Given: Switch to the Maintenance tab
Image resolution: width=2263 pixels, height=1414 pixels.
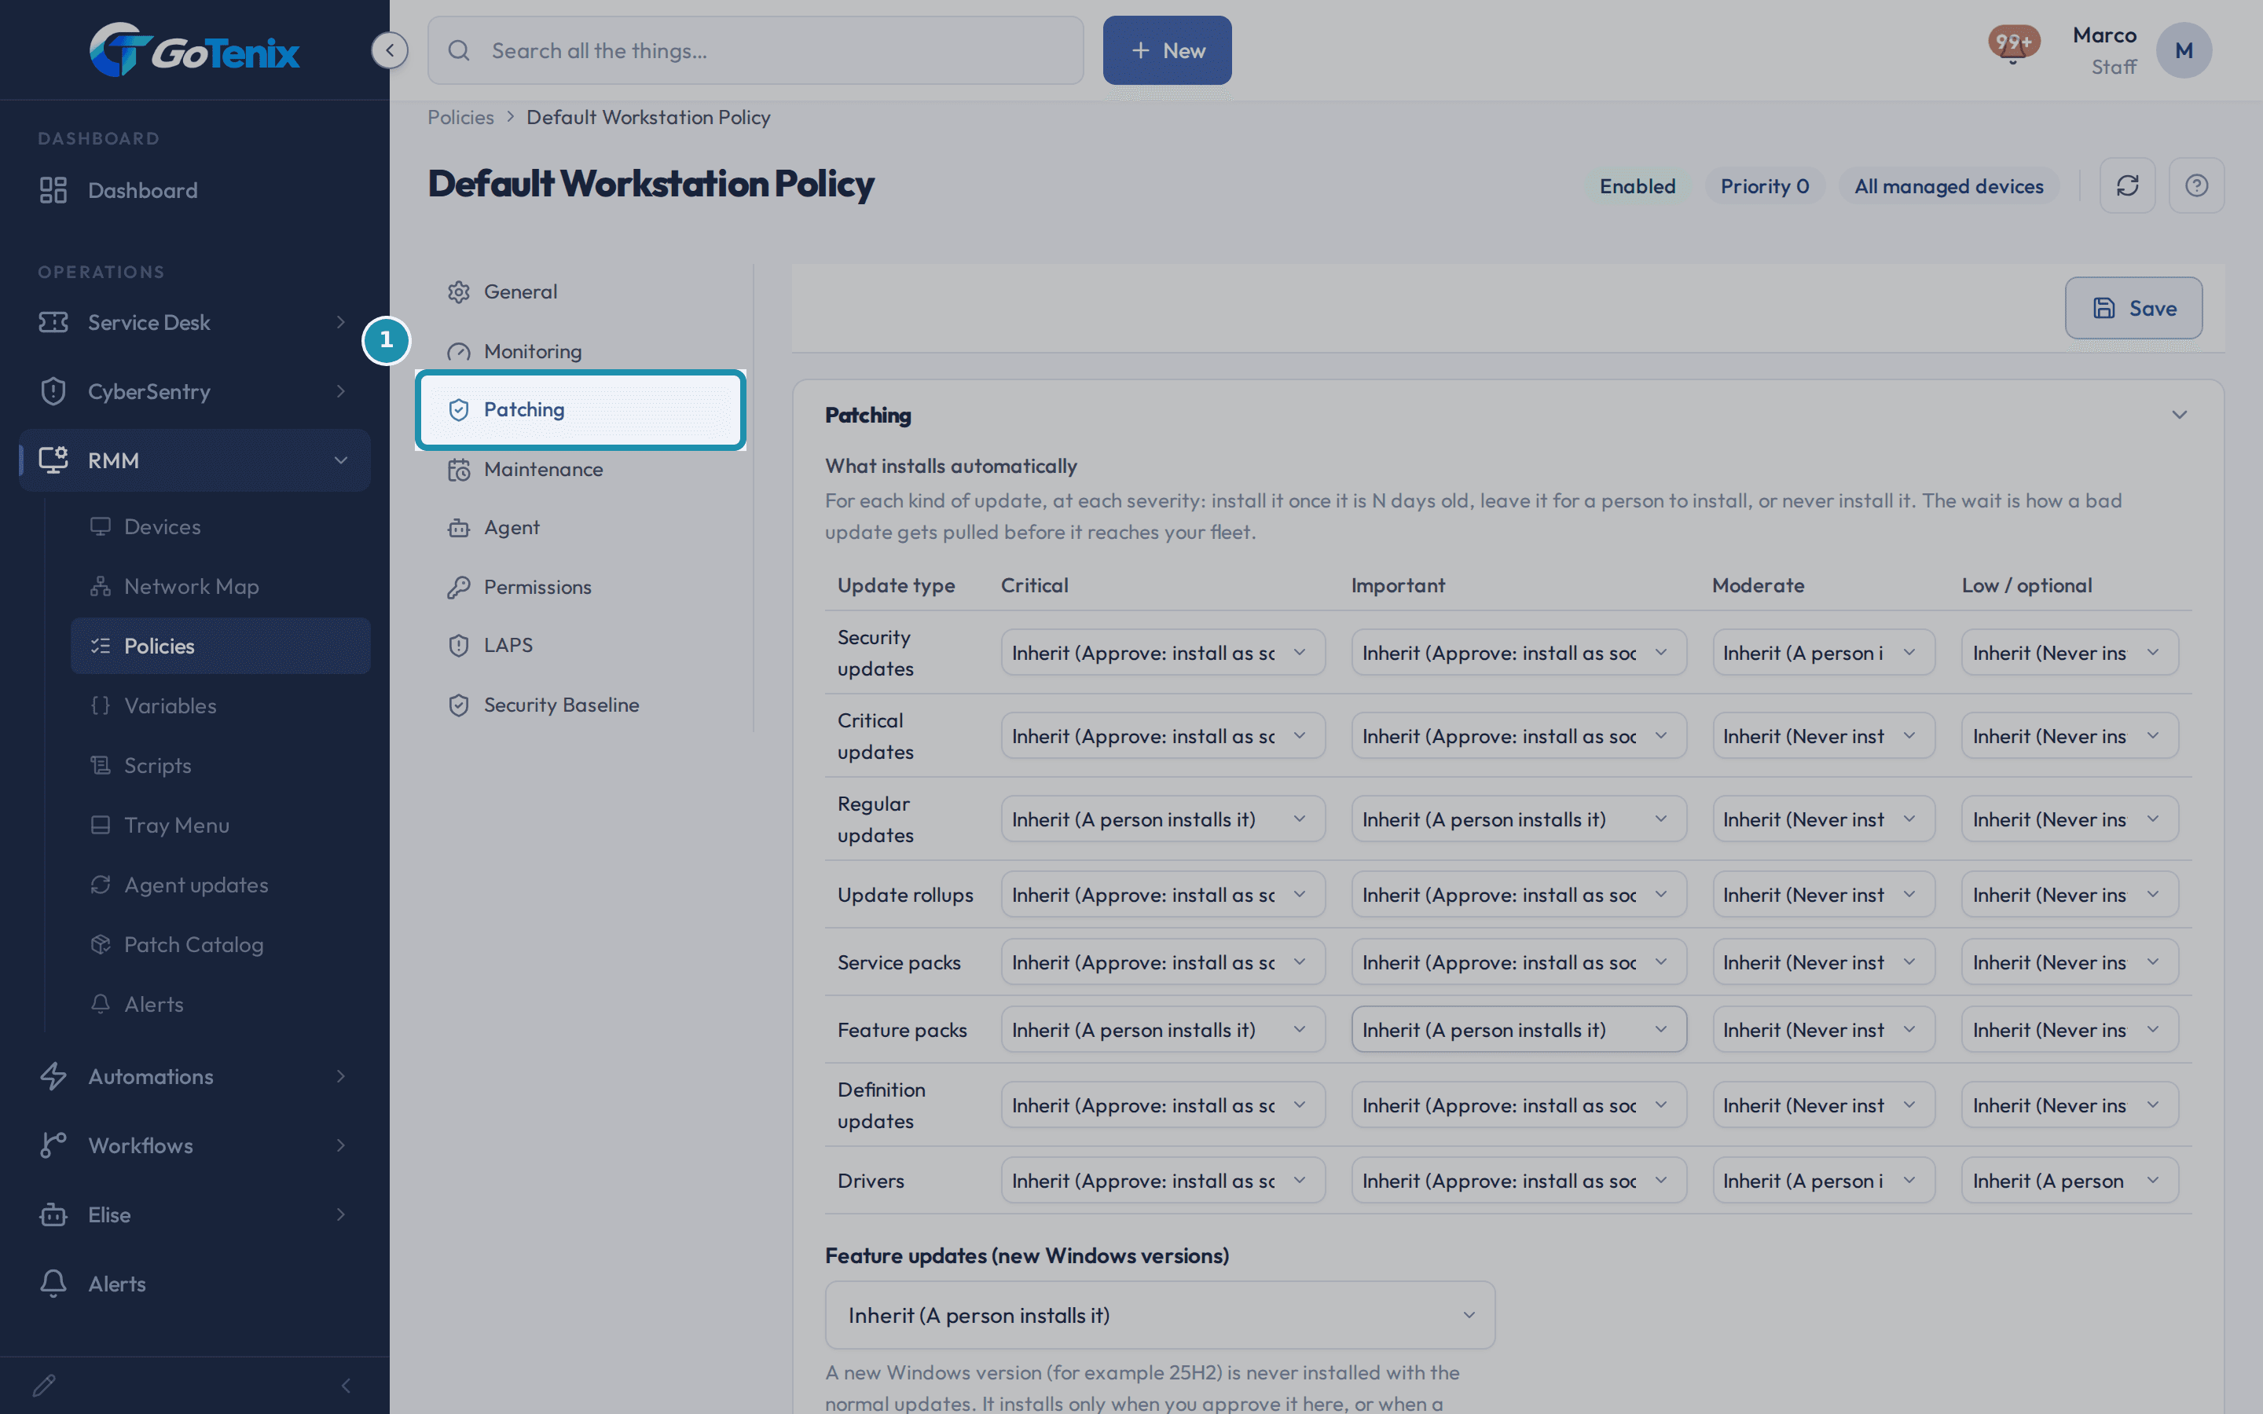Looking at the screenshot, I should [581, 470].
